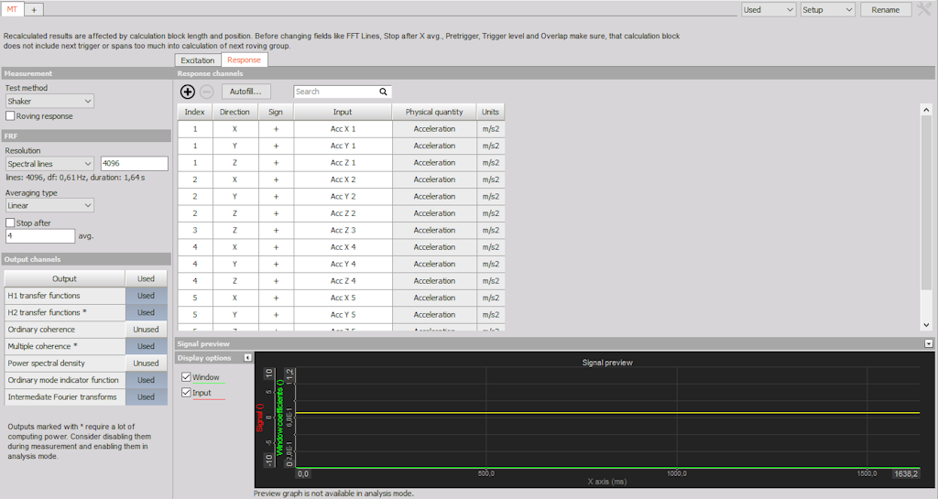Viewport: 938px width, 499px height.
Task: Open the Spectral lines resolution dropdown
Action: click(x=49, y=164)
